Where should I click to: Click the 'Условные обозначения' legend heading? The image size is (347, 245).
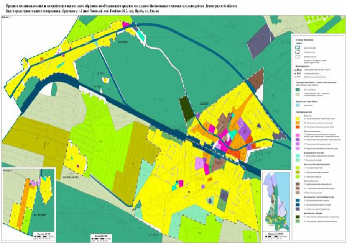point(305,40)
